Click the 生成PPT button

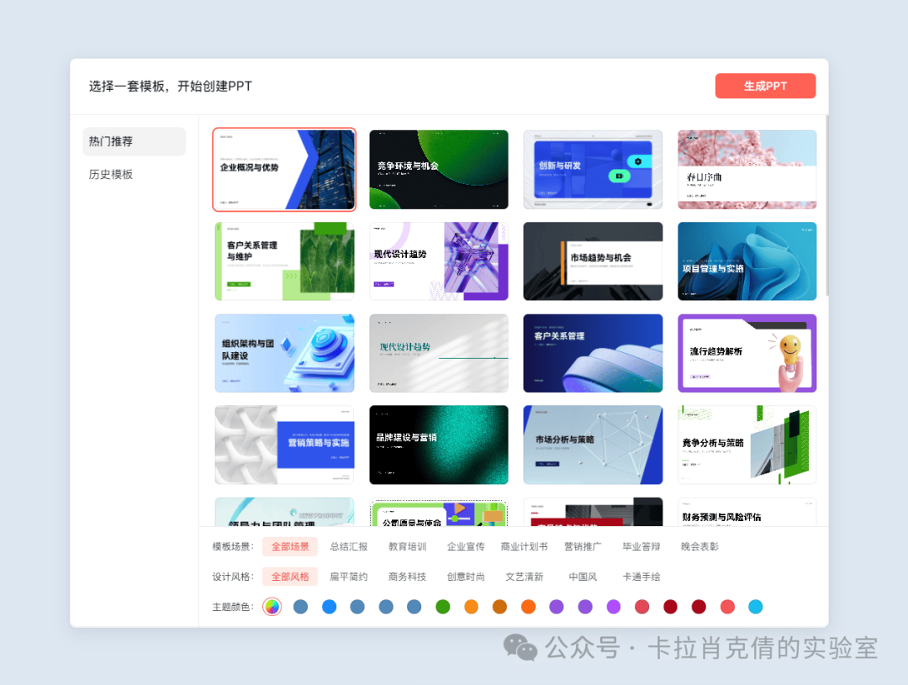coord(764,86)
